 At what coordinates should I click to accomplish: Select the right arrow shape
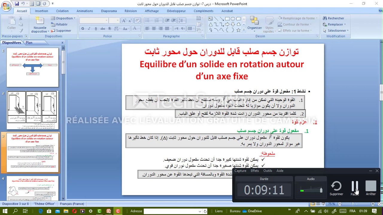227,24
